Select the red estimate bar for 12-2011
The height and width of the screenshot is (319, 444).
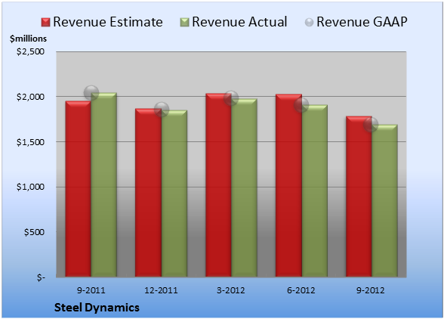tap(148, 193)
